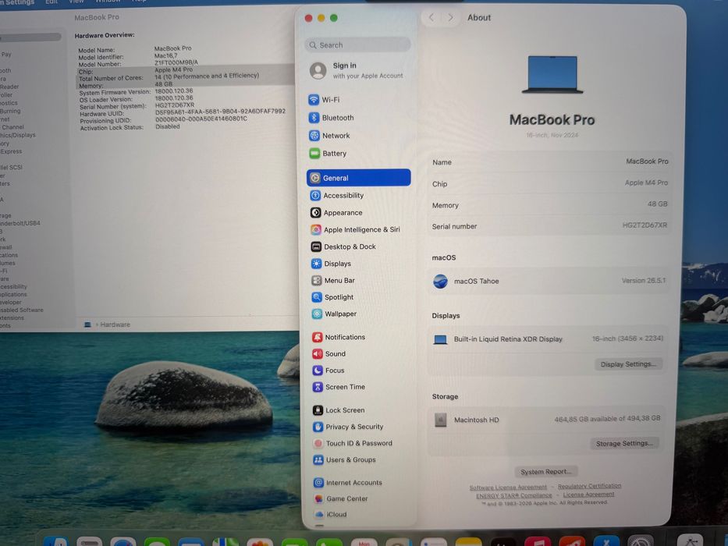Open the Calendar icon in the Dock

[x=364, y=542]
